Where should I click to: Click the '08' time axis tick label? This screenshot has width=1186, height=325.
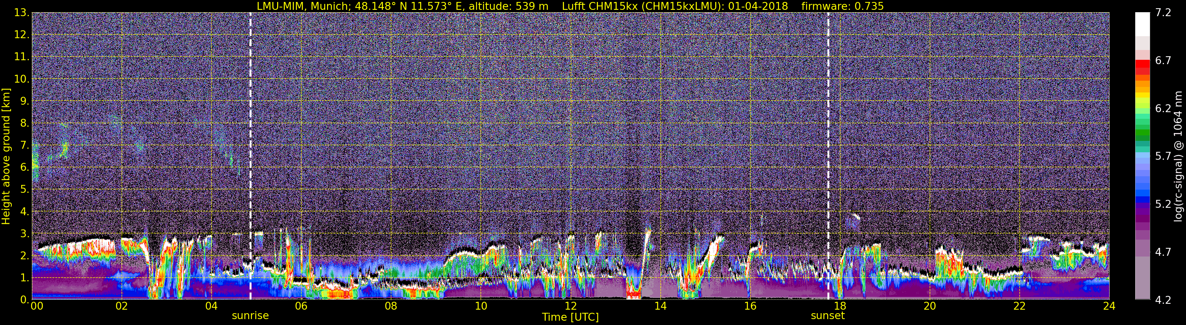point(391,307)
